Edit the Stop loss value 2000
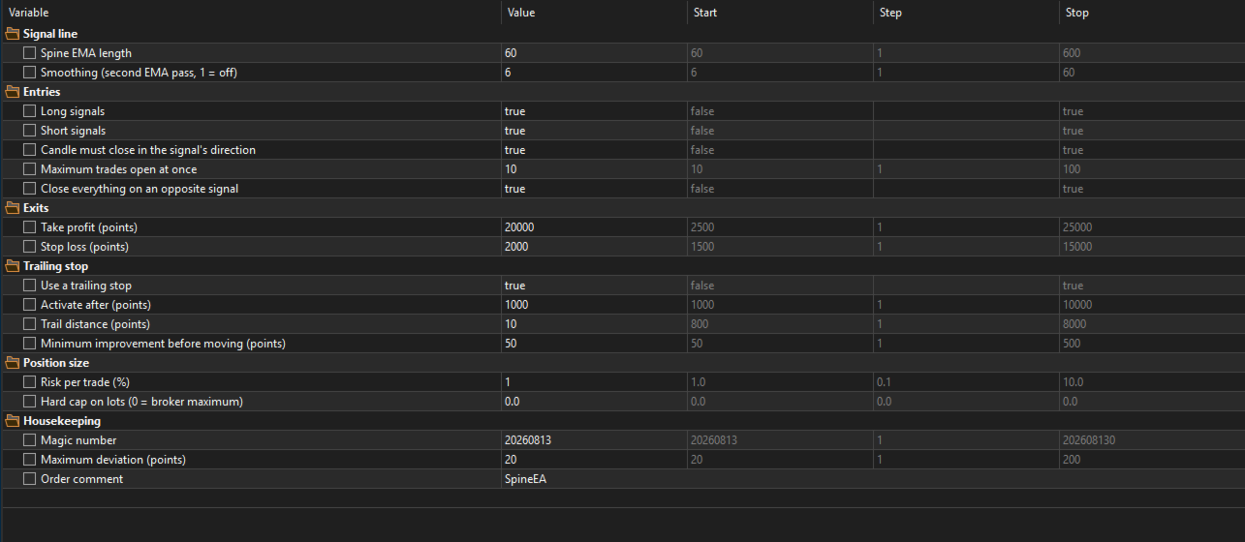1245x542 pixels. 593,247
